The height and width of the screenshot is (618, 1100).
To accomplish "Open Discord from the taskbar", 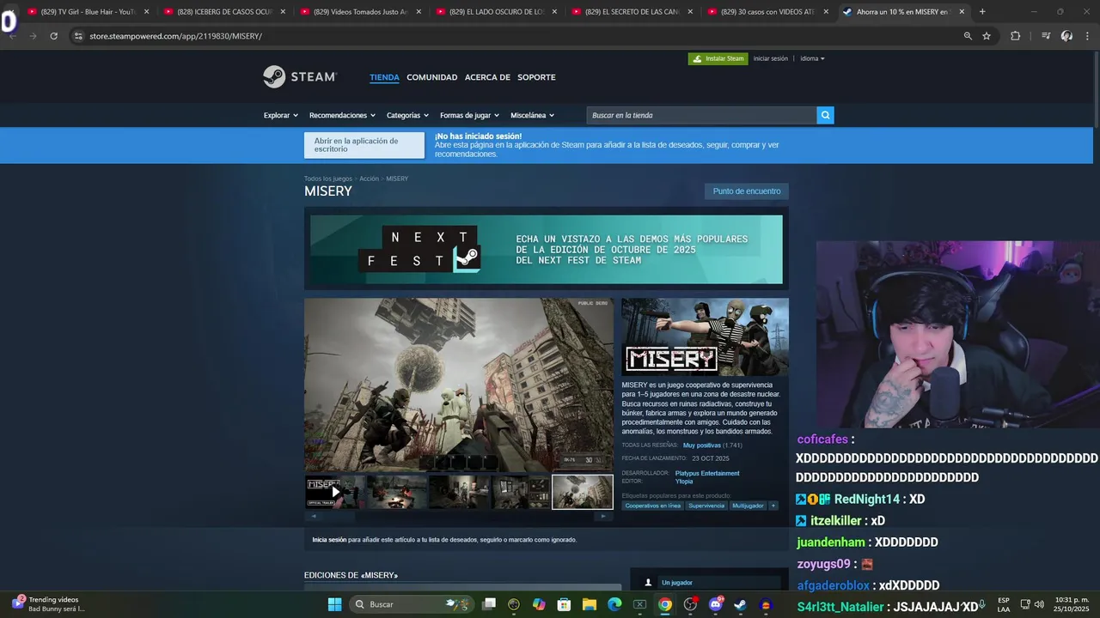I will (x=715, y=604).
